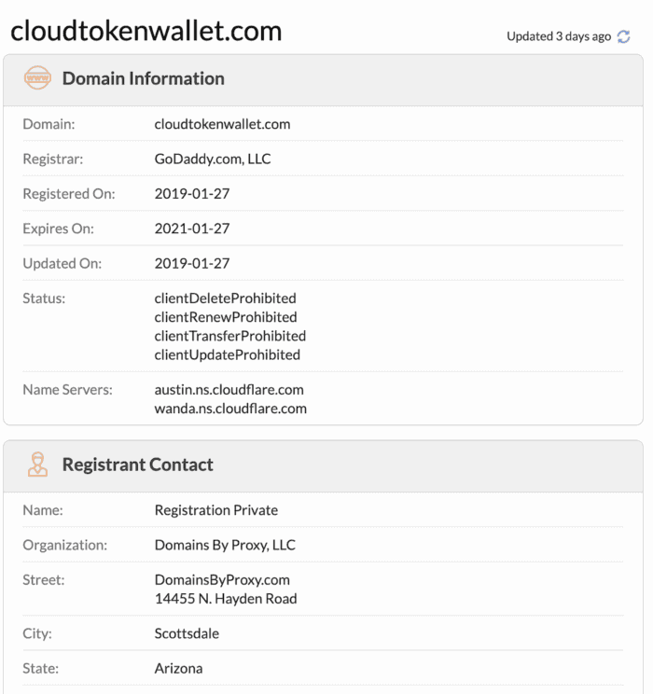Select name server wanda.ns.cloudflare.com

click(x=230, y=408)
